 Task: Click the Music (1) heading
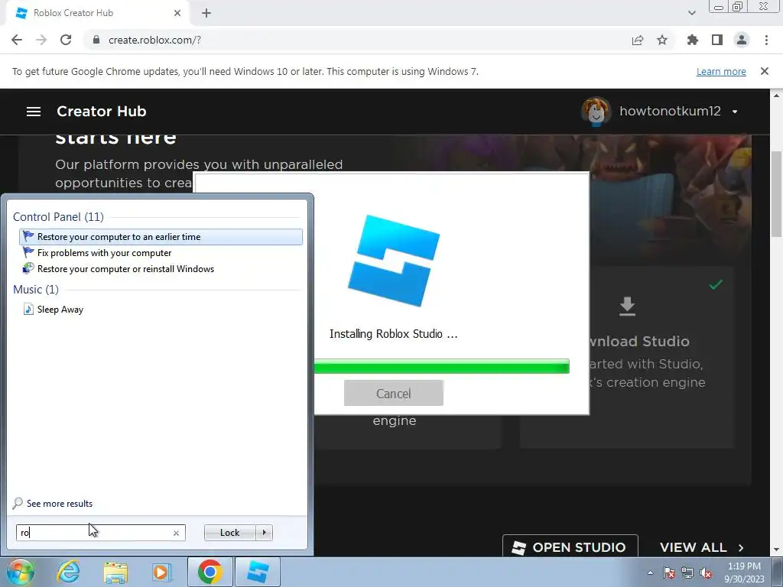pyautogui.click(x=35, y=290)
